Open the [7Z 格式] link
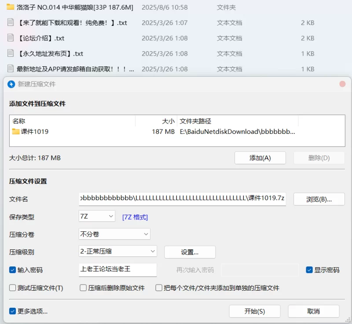352x324 pixels. coord(135,217)
